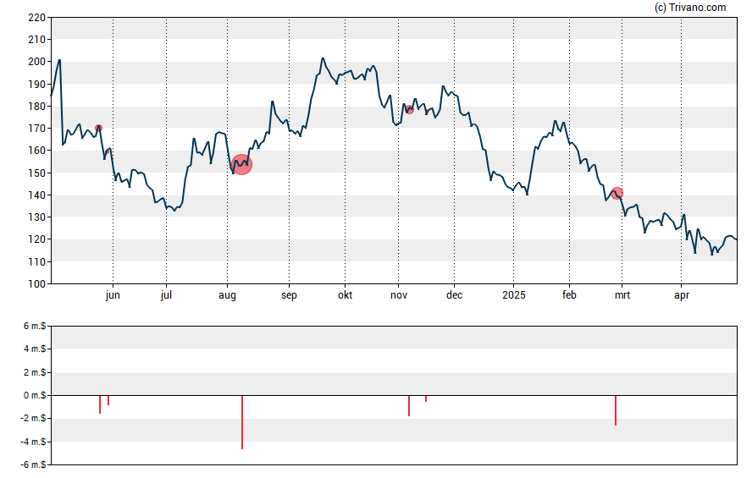Viewport: 752px width, 478px height.
Task: Click the '-4 m.$' axis label
Action: (33, 442)
